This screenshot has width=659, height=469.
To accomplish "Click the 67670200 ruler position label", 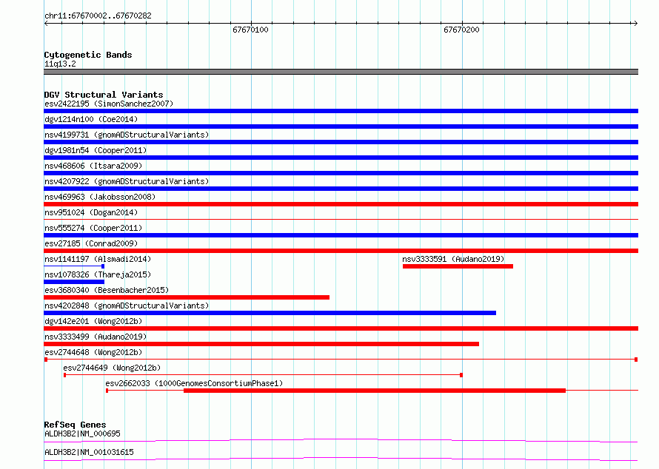I will [x=461, y=30].
